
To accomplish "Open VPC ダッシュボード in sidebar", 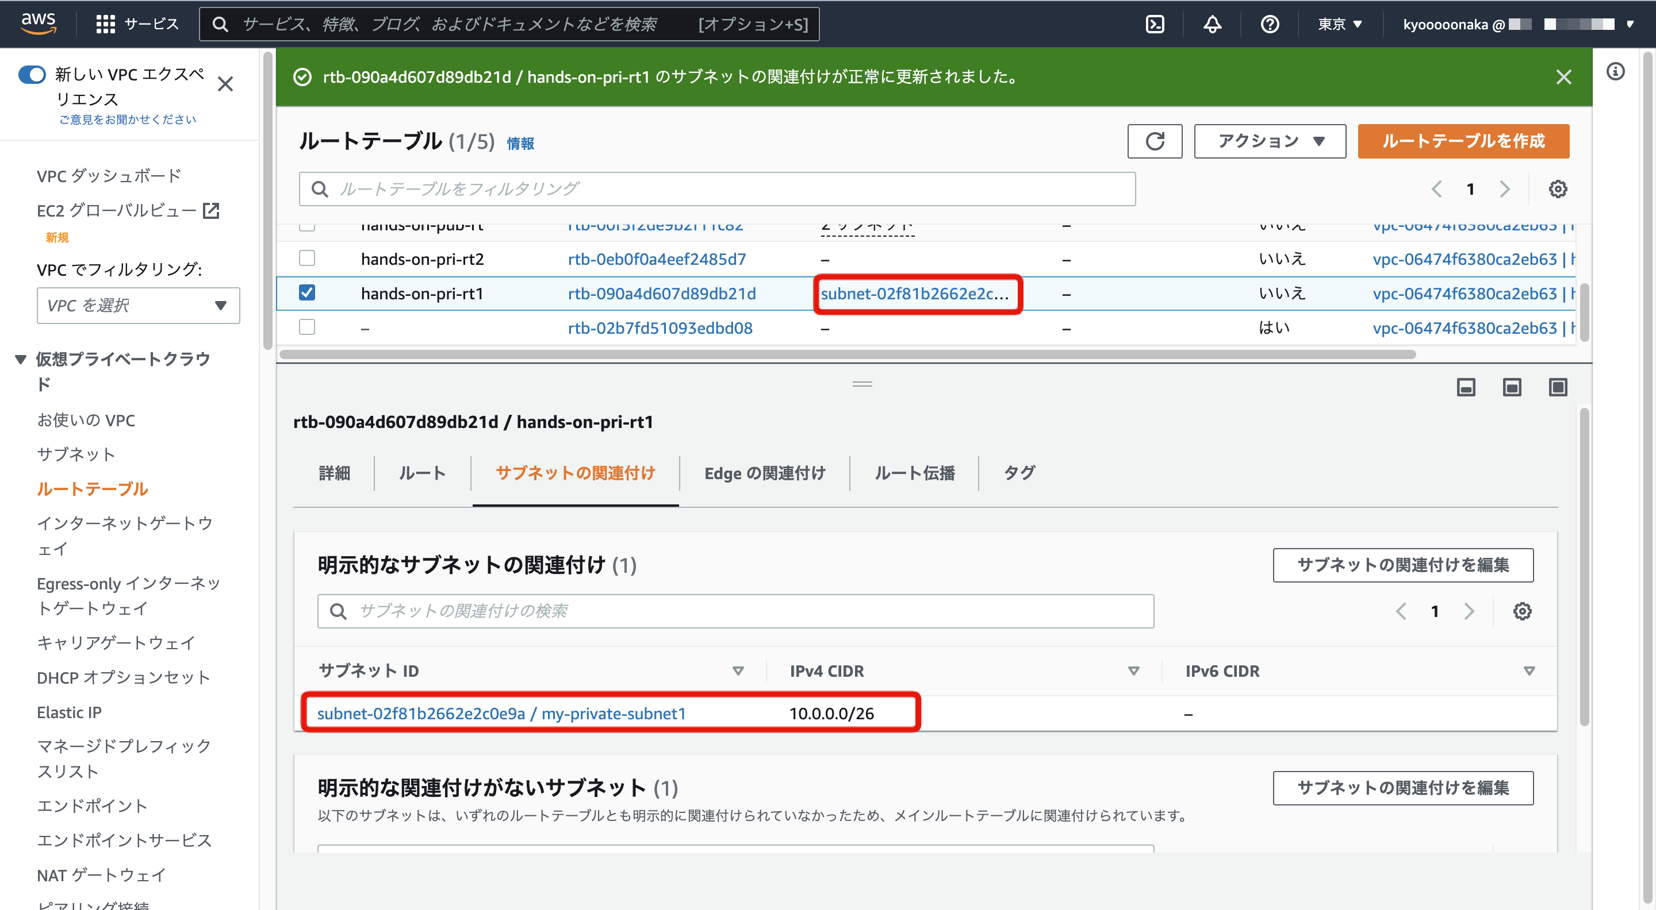I will (x=109, y=175).
